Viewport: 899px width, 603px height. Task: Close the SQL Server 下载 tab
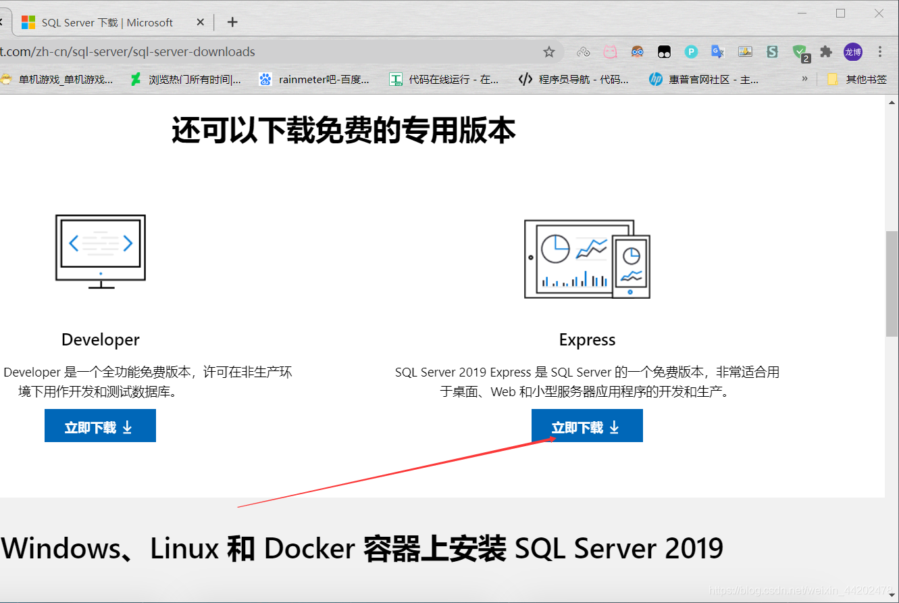point(200,22)
